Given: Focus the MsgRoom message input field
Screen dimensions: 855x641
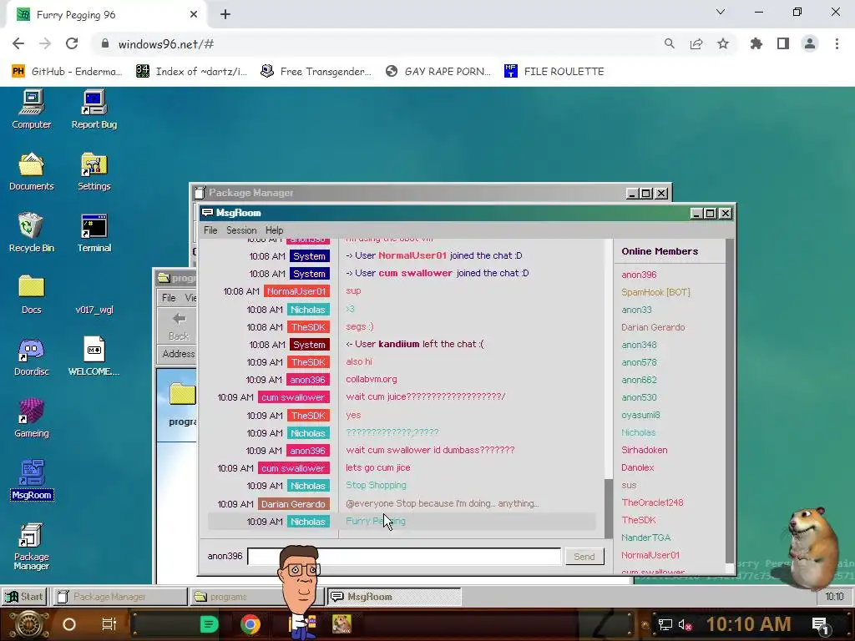Looking at the screenshot, I should 404,556.
